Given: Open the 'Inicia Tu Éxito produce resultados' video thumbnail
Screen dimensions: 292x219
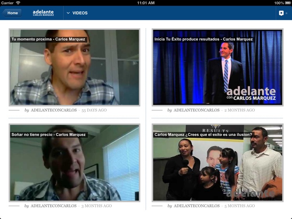Looking at the screenshot, I should tap(218, 67).
